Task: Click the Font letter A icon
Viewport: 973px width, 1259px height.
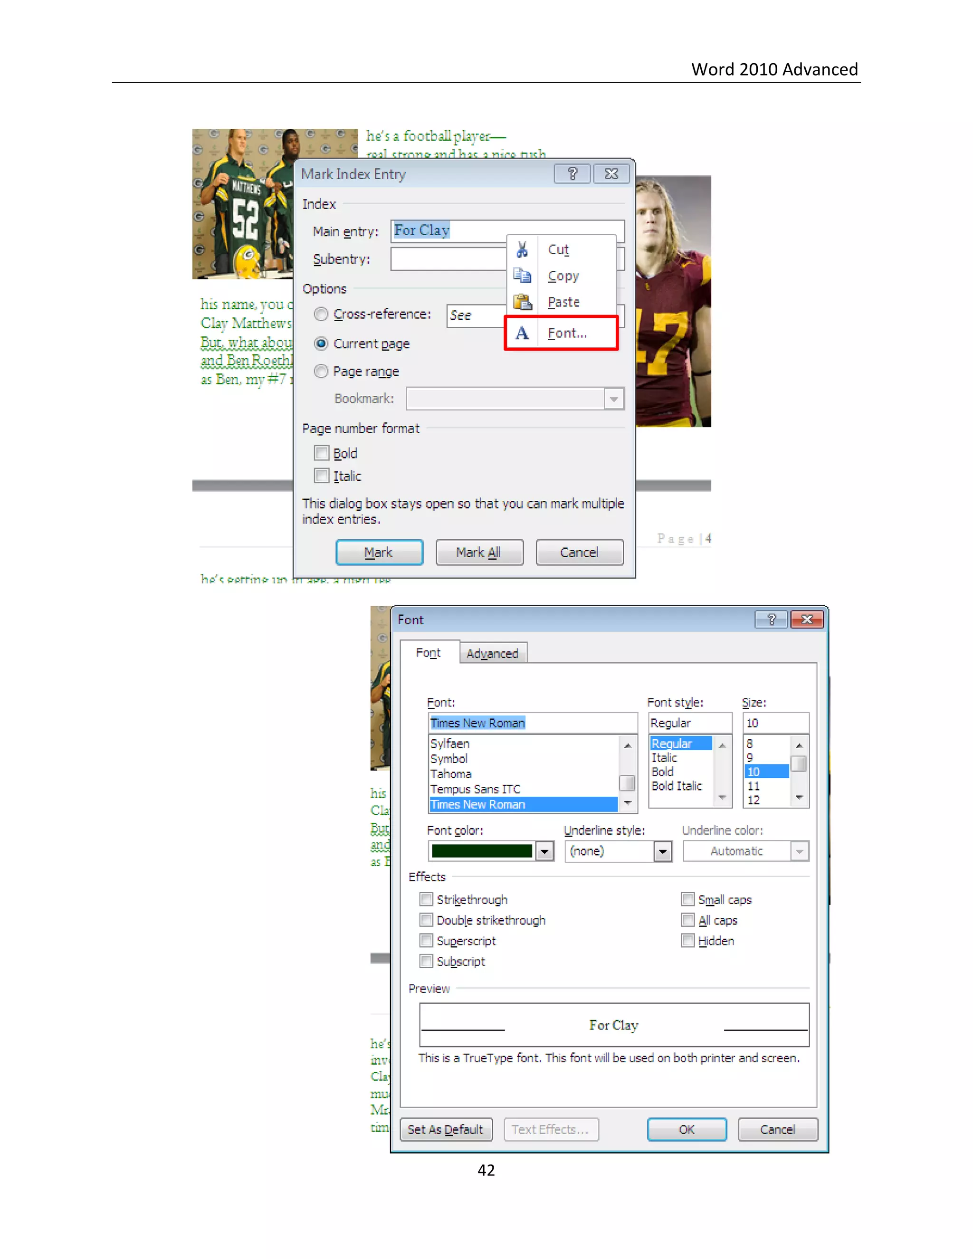Action: 522,333
